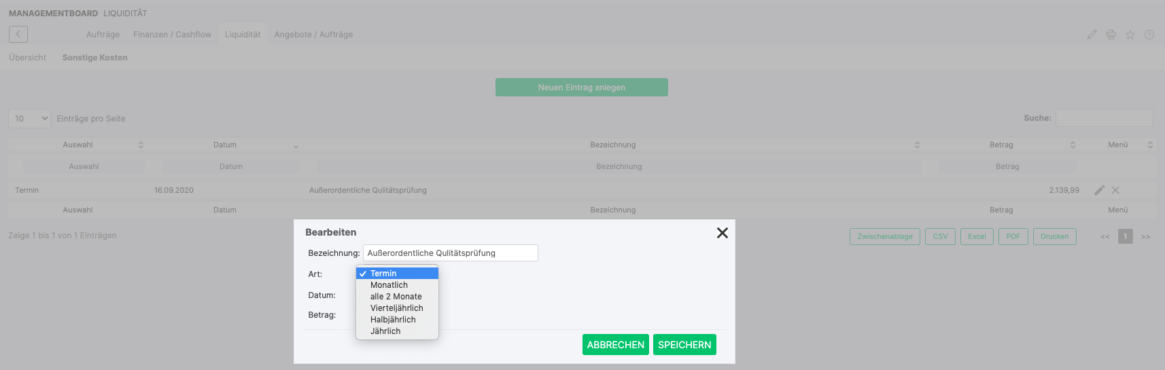Switch to the Finanzen / Cashflow tab

[x=172, y=35]
